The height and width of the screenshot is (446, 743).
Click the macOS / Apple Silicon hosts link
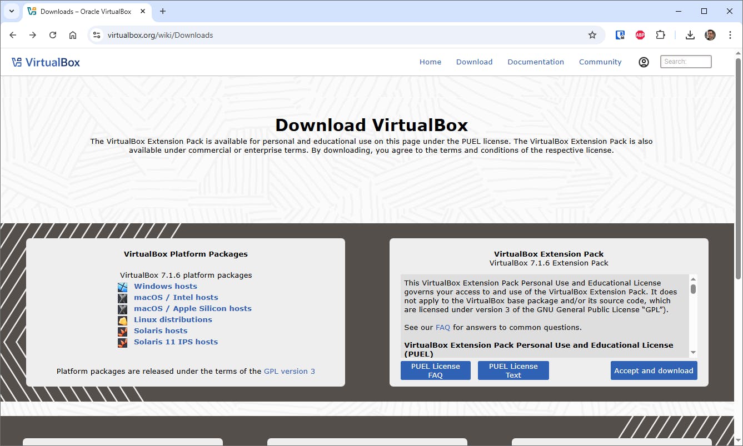tap(193, 309)
